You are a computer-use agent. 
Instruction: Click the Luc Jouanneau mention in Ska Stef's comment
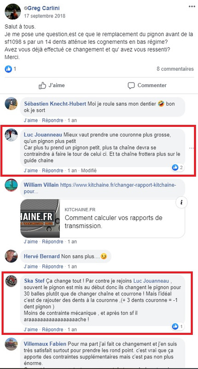pyautogui.click(x=150, y=281)
